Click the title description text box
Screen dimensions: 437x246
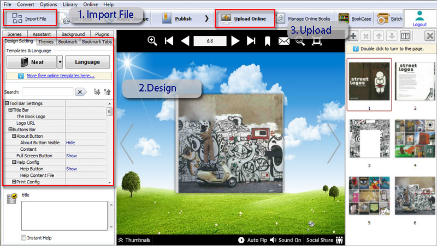64,216
